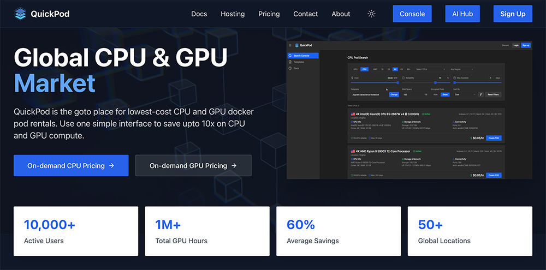The width and height of the screenshot is (546, 270).
Task: Choose the 2X count option
Action: (x=389, y=69)
